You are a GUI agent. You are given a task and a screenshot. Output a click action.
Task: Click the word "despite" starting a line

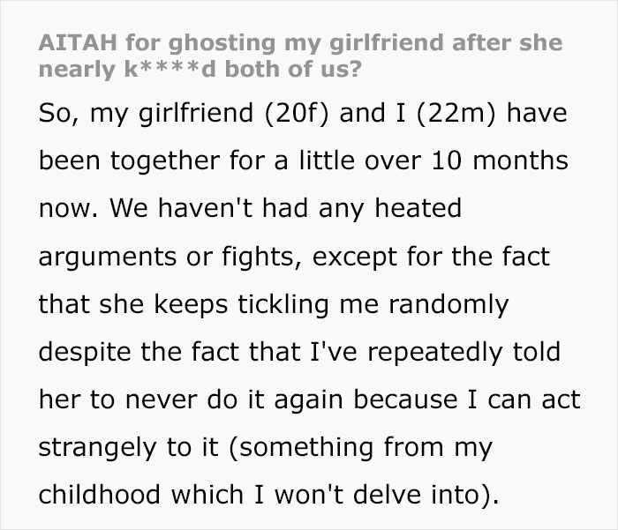pos(85,353)
